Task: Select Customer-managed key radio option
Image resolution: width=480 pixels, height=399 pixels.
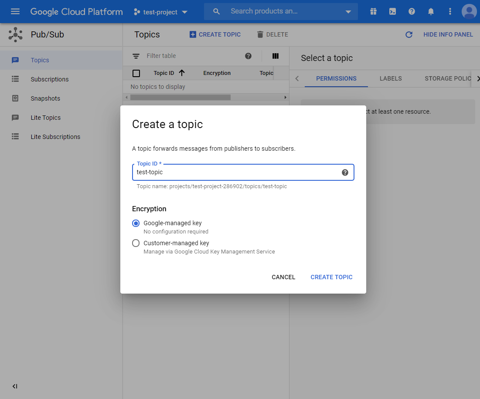Action: coord(136,243)
